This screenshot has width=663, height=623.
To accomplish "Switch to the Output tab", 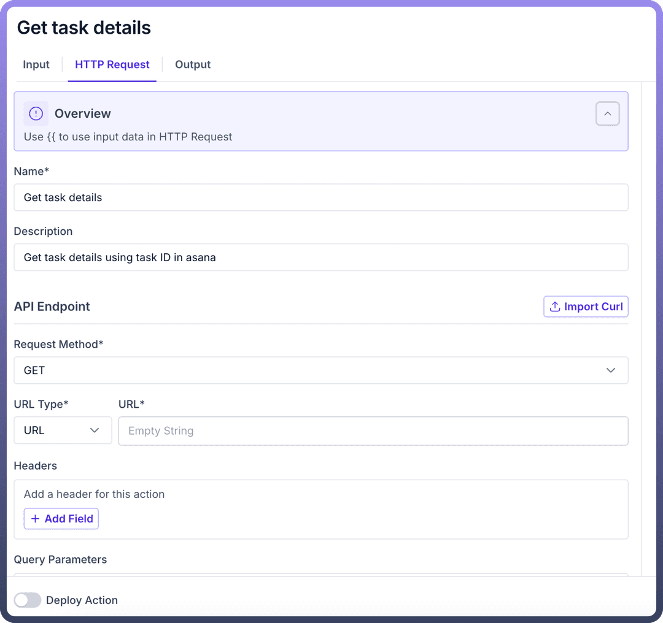I will pyautogui.click(x=193, y=64).
